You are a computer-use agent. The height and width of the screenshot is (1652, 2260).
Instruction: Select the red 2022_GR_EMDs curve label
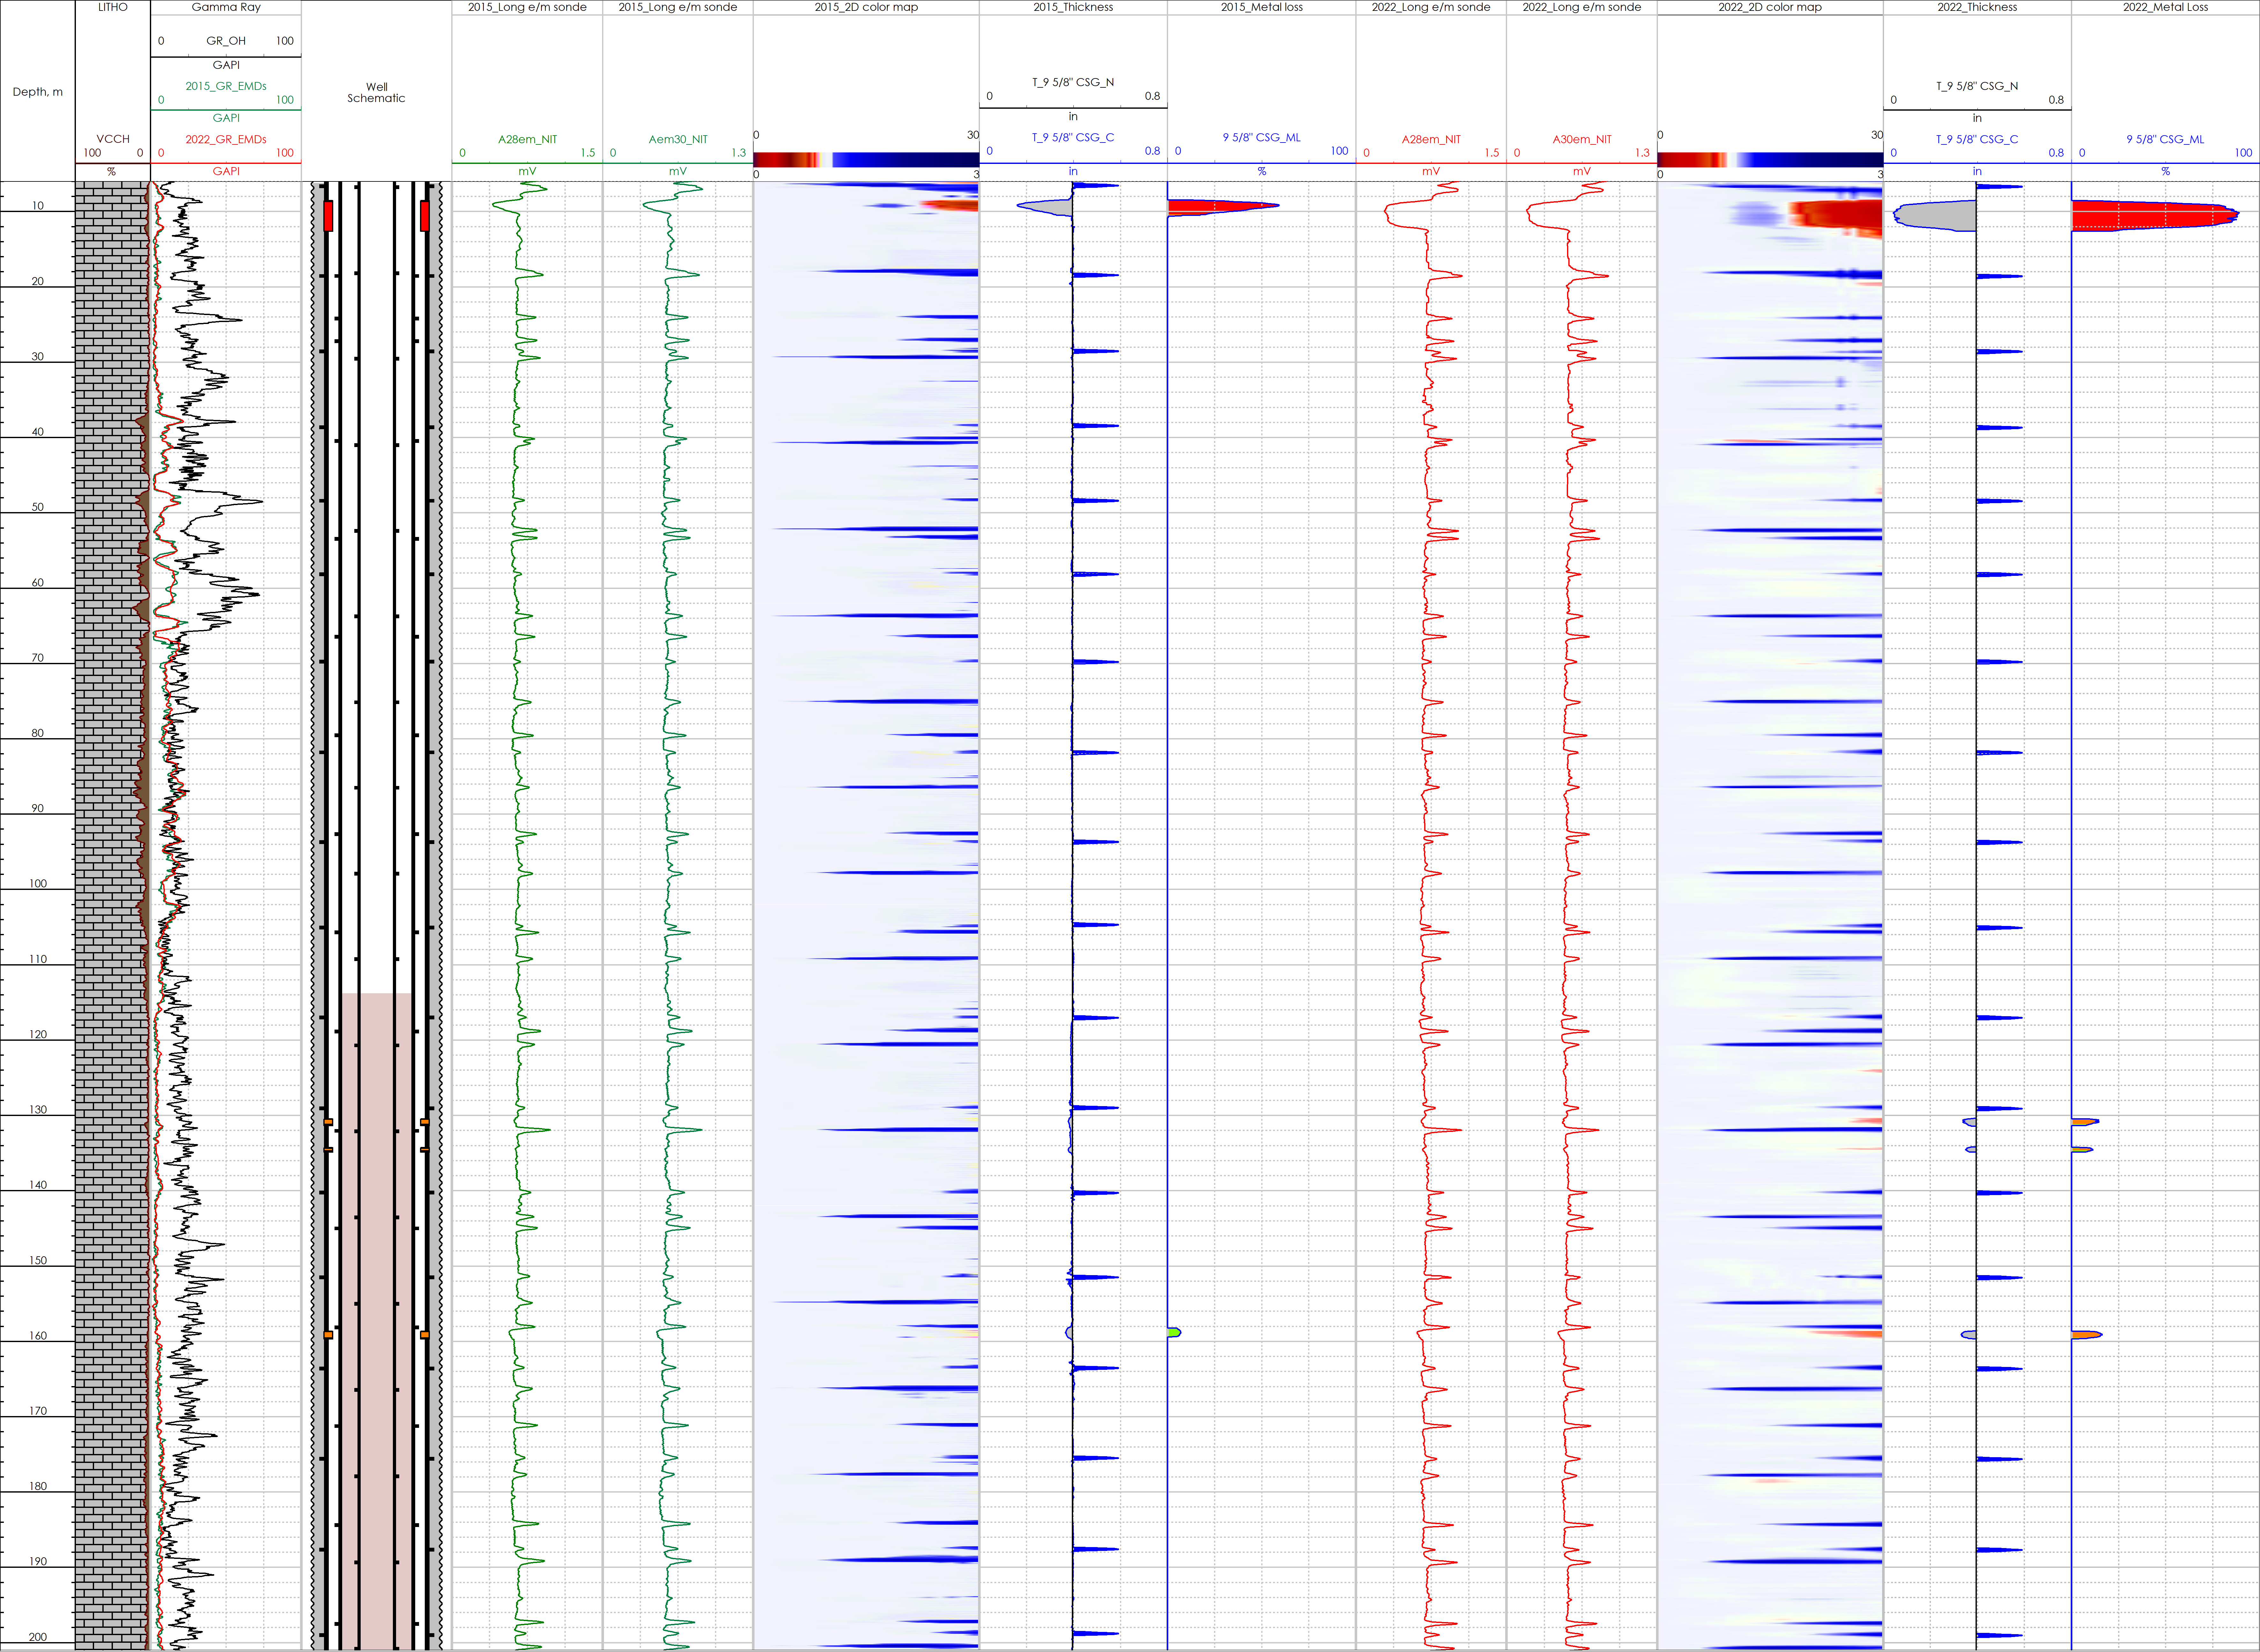point(226,139)
